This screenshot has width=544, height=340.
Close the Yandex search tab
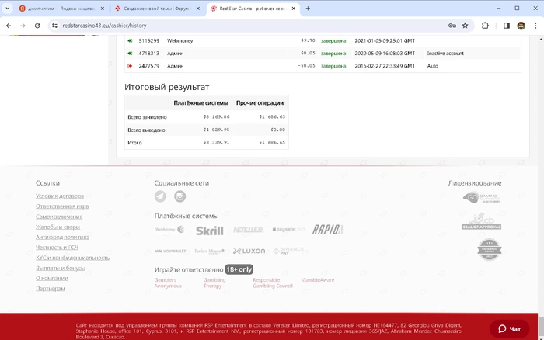tap(103, 9)
